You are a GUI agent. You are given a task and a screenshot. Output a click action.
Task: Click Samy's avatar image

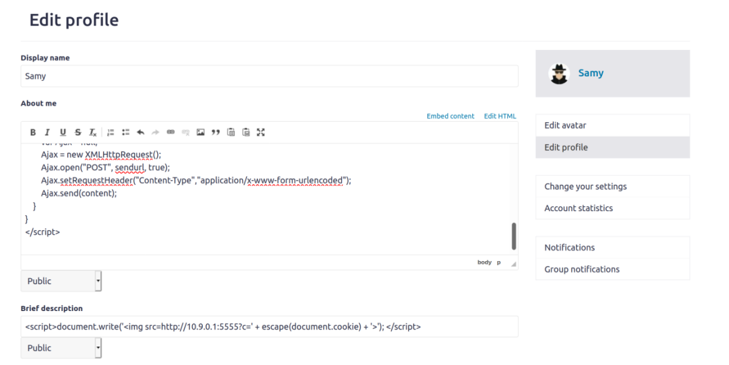(559, 74)
